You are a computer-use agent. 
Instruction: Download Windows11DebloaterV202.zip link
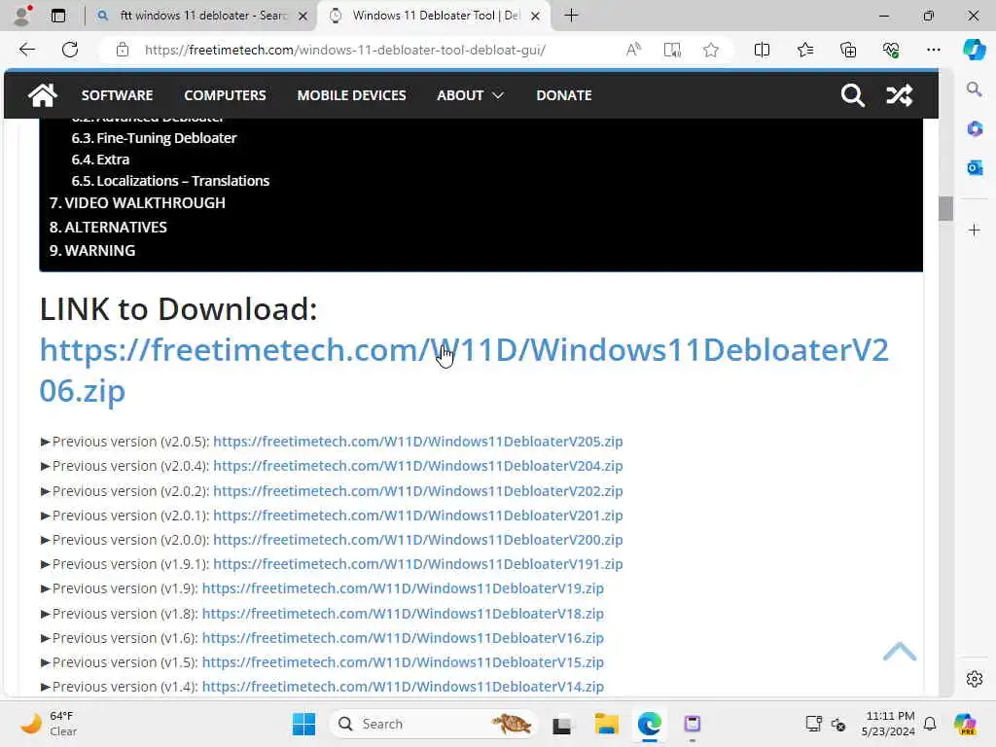418,491
